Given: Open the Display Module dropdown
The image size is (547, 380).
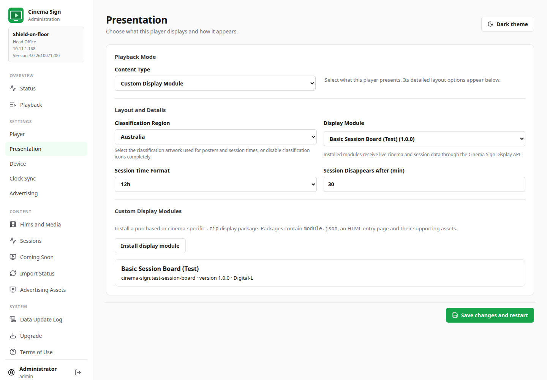Looking at the screenshot, I should [424, 139].
